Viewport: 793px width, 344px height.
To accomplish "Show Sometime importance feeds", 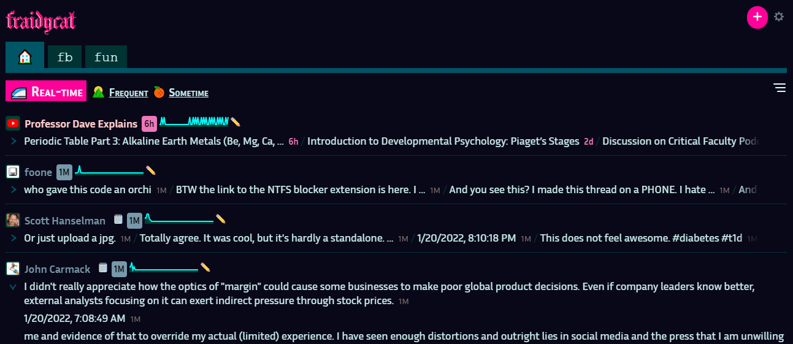I will (x=188, y=93).
